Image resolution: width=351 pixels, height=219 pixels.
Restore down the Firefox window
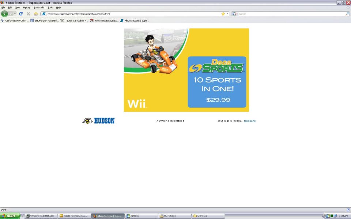(343, 3)
